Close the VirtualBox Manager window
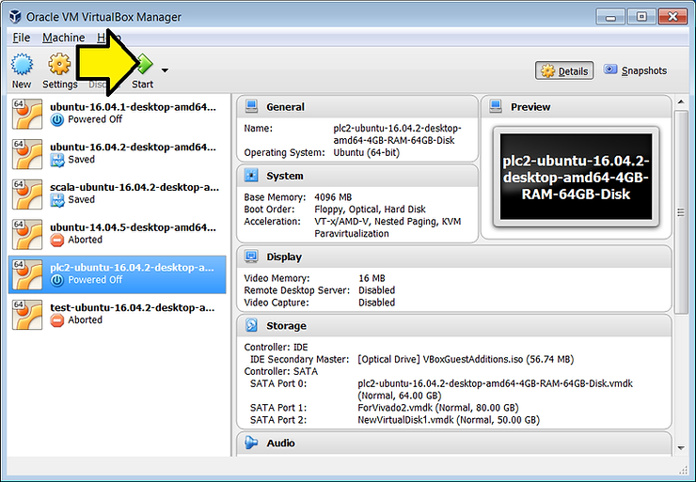696x482 pixels. [672, 17]
